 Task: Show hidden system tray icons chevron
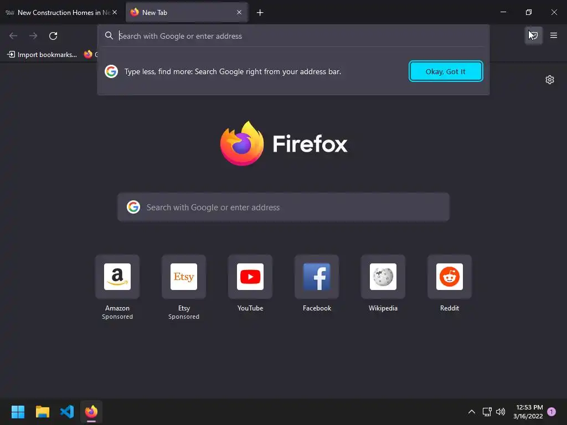[x=472, y=412]
